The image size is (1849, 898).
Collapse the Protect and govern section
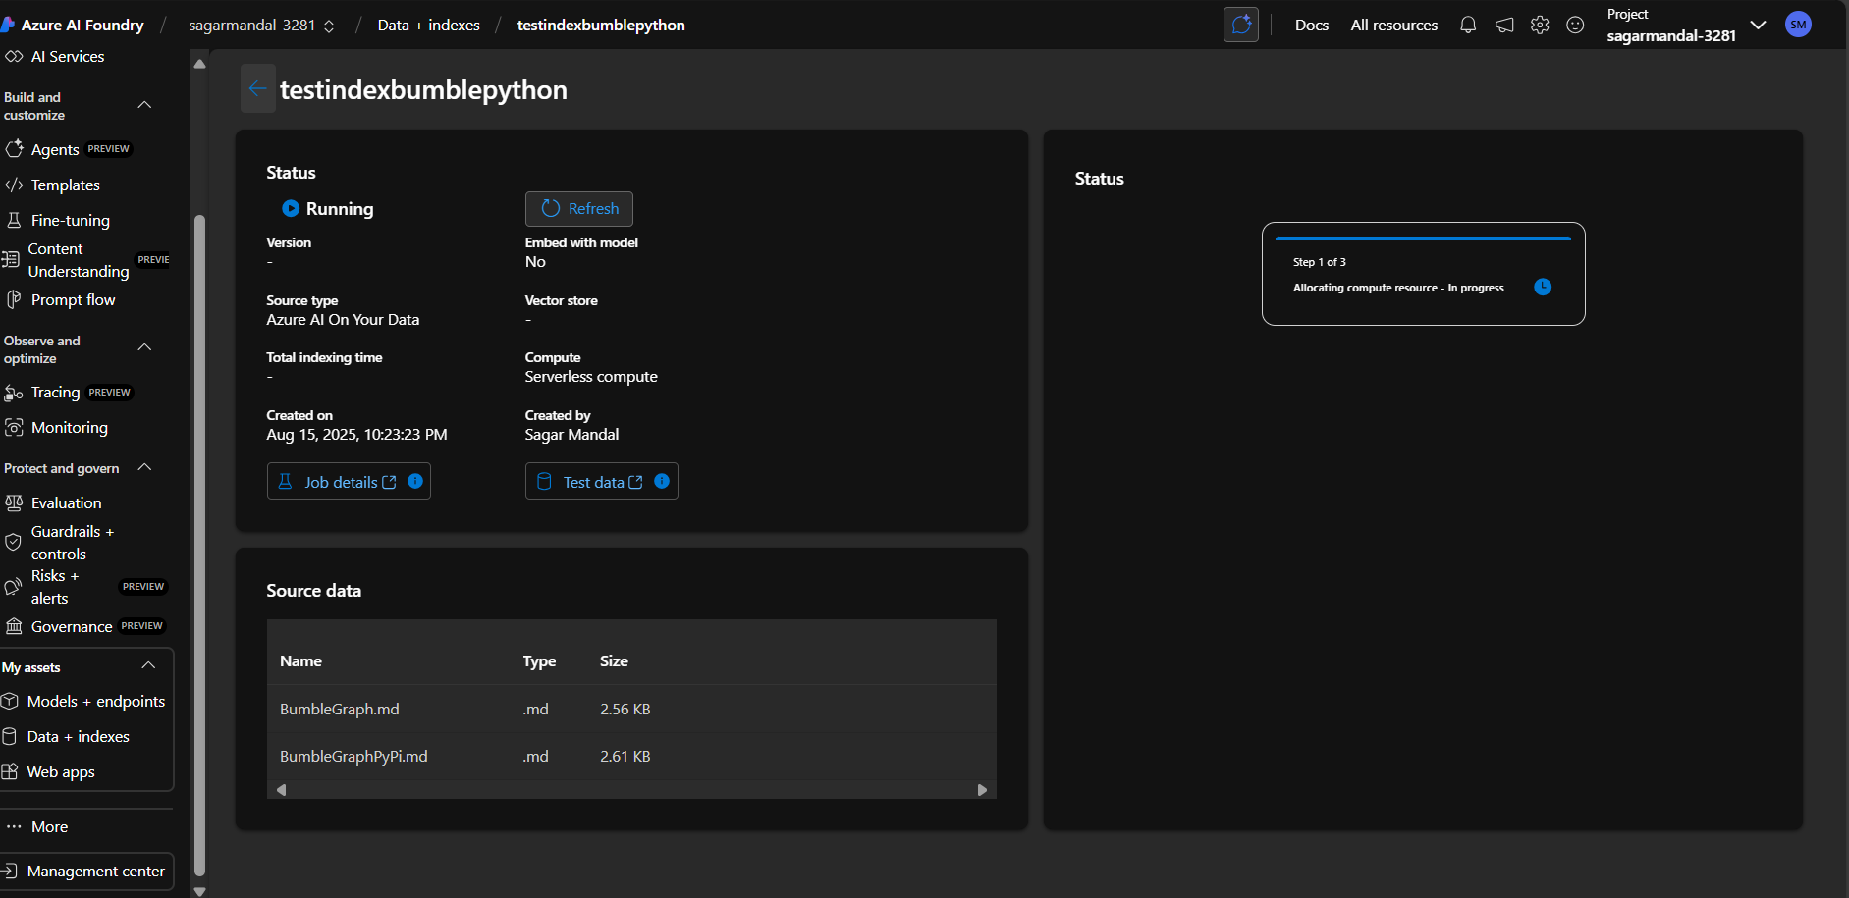pyautogui.click(x=144, y=467)
